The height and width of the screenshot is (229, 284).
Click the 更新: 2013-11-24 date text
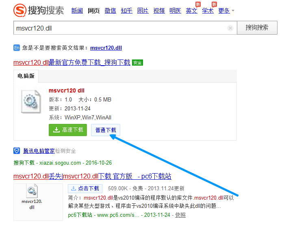pyautogui.click(x=70, y=108)
